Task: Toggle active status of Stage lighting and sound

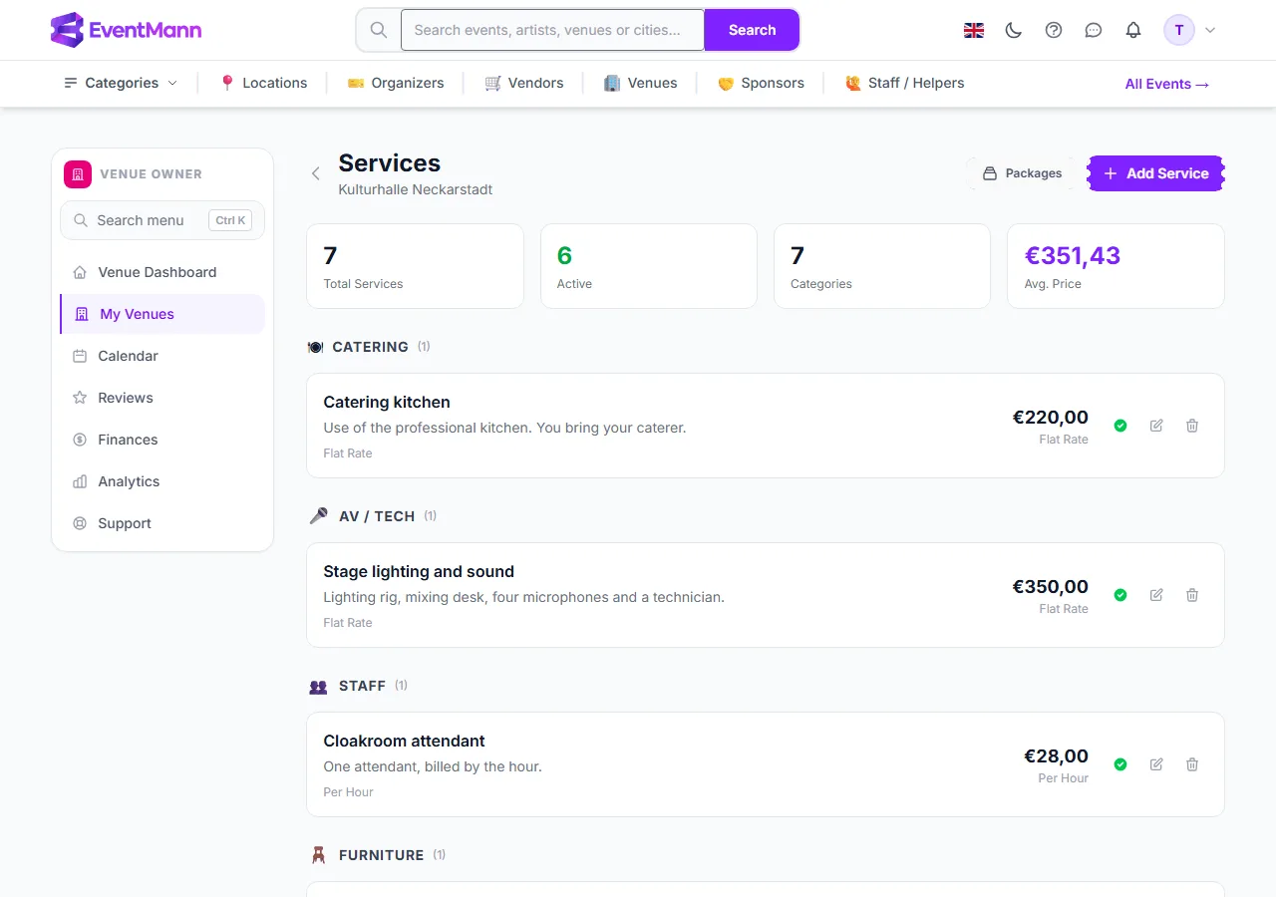Action: (x=1120, y=595)
